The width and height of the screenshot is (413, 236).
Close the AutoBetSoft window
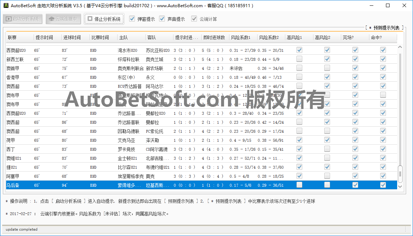click(404, 5)
